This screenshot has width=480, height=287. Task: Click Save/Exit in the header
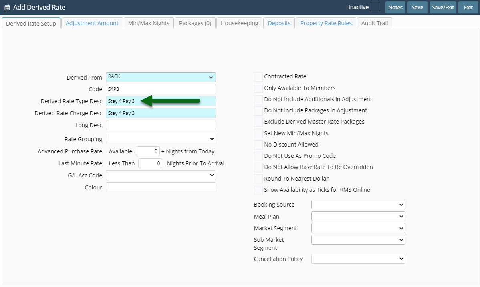pos(443,7)
